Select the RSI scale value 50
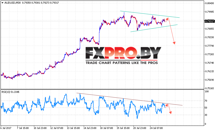Viewport: 215px width, 131px height. [x=206, y=108]
